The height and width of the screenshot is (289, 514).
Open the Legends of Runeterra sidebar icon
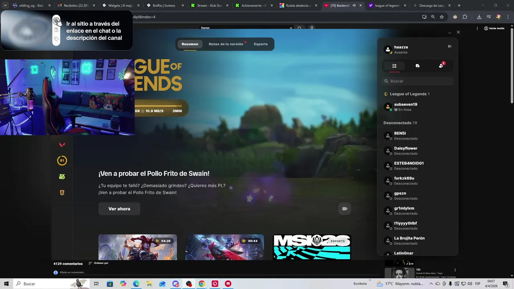(x=62, y=193)
